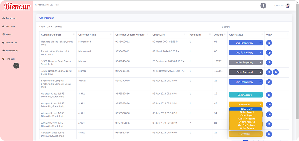Click the Promo Code tag icon

pyautogui.click(x=3, y=43)
